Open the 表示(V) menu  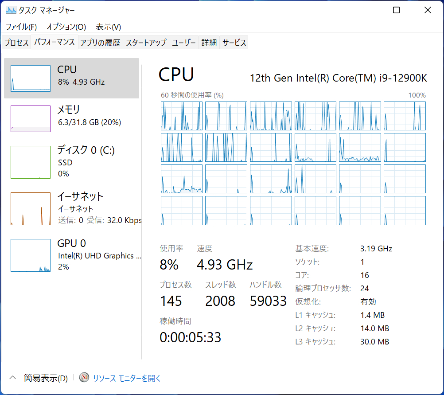[109, 27]
